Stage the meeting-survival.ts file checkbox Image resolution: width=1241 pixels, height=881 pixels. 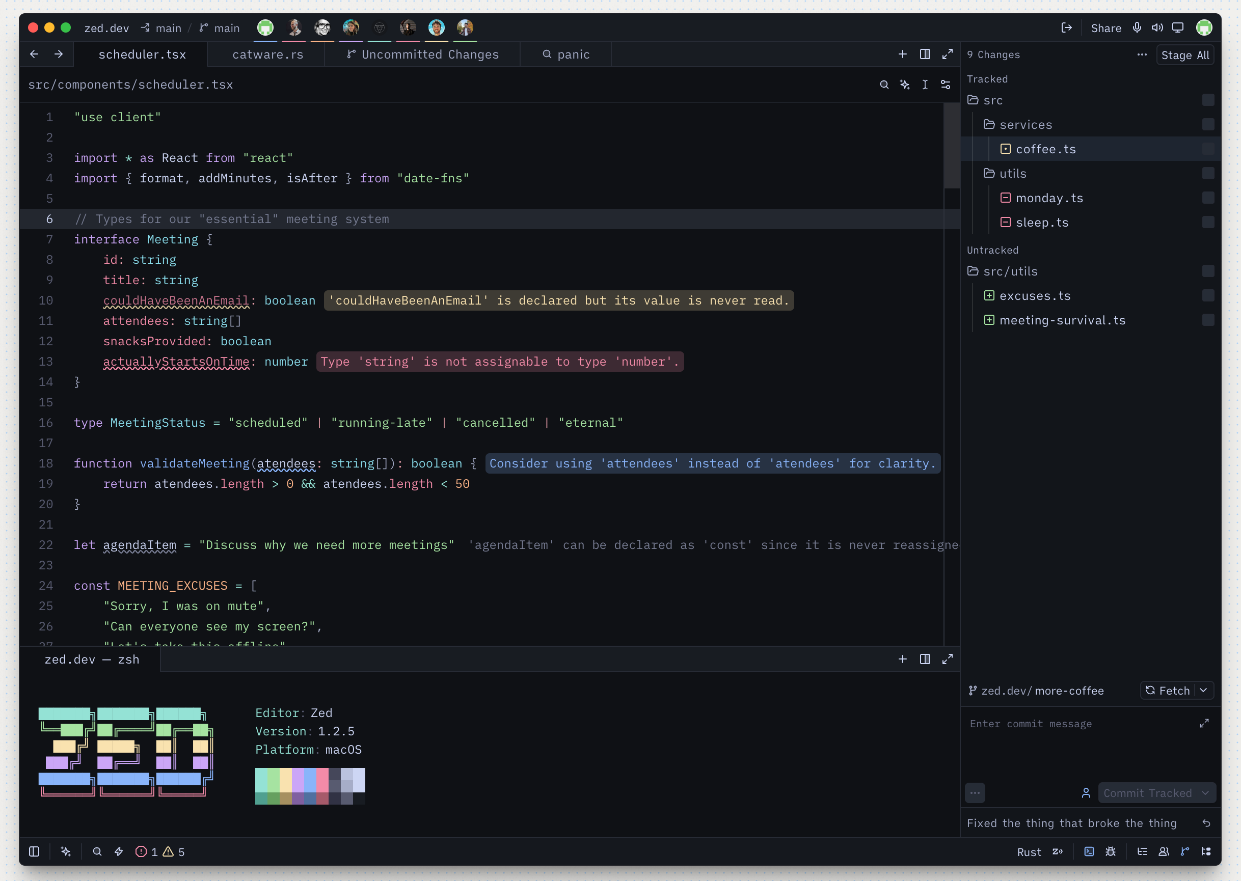tap(1208, 319)
